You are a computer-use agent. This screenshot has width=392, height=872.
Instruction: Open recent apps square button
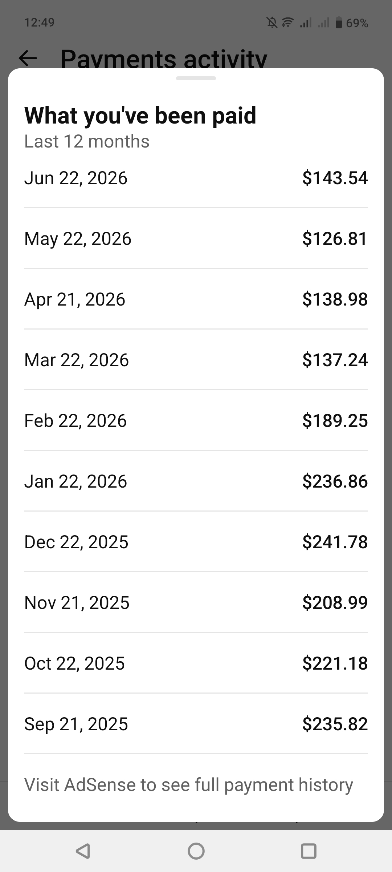(309, 851)
